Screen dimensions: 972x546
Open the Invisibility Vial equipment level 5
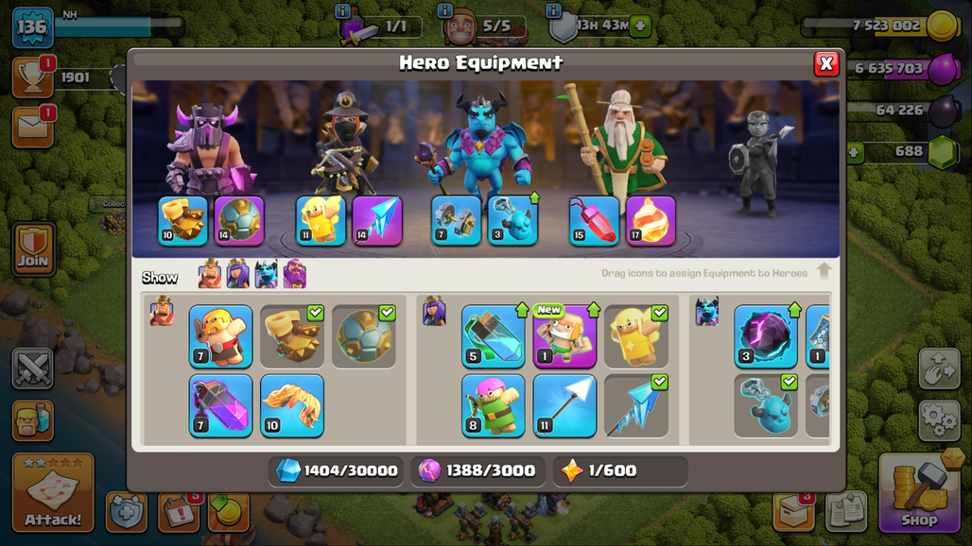[x=494, y=336]
